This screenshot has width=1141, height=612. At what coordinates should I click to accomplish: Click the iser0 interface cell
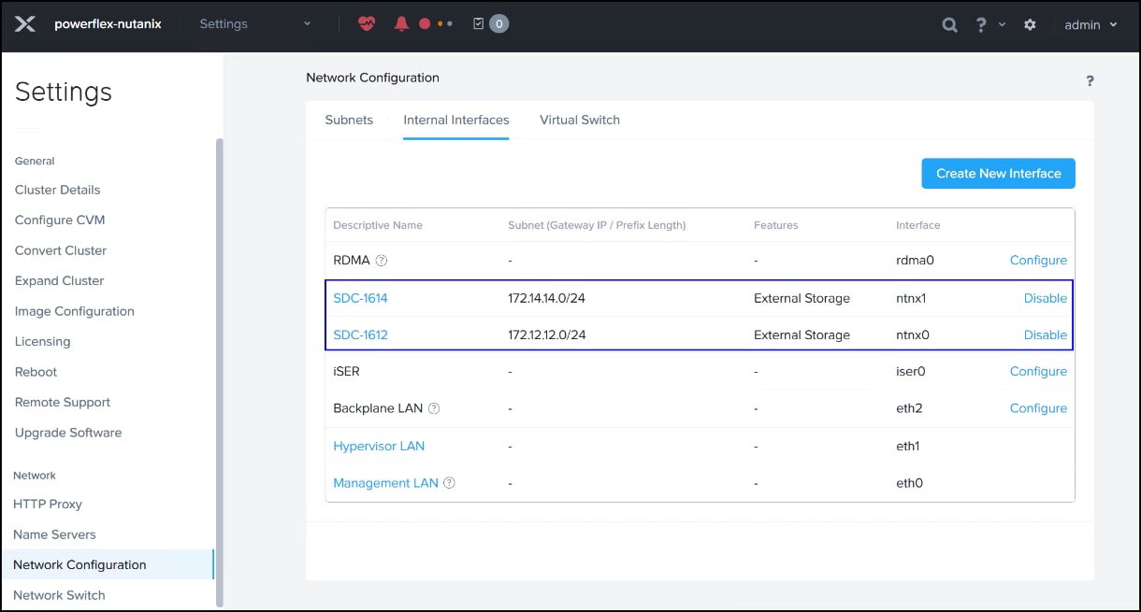coord(910,371)
